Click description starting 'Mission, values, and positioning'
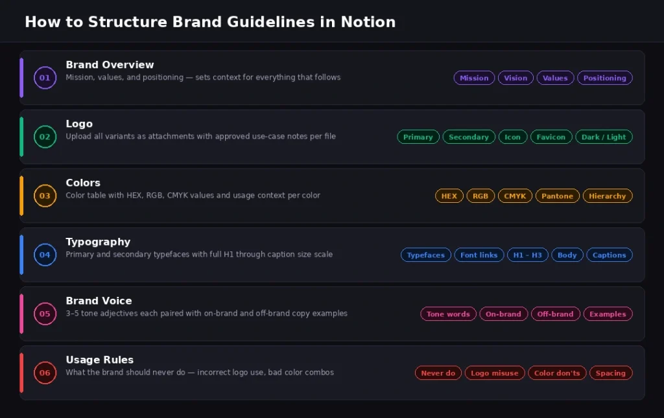This screenshot has height=418, width=664. 203,77
